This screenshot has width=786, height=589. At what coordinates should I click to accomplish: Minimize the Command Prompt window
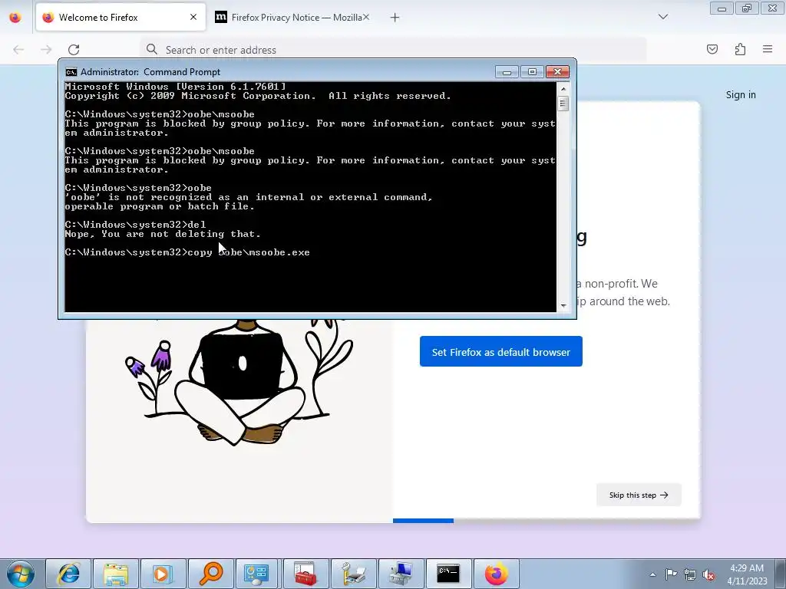tap(507, 72)
